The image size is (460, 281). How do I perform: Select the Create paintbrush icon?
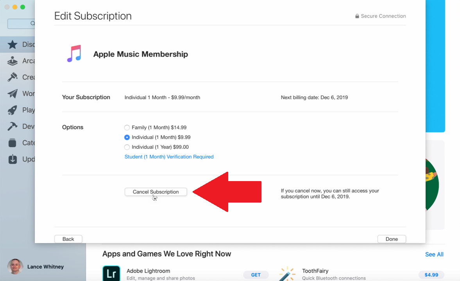(x=13, y=77)
